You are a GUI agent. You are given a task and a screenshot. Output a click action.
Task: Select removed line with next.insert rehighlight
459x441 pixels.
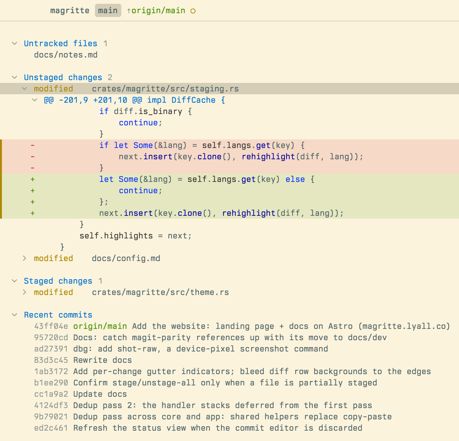tap(229, 156)
